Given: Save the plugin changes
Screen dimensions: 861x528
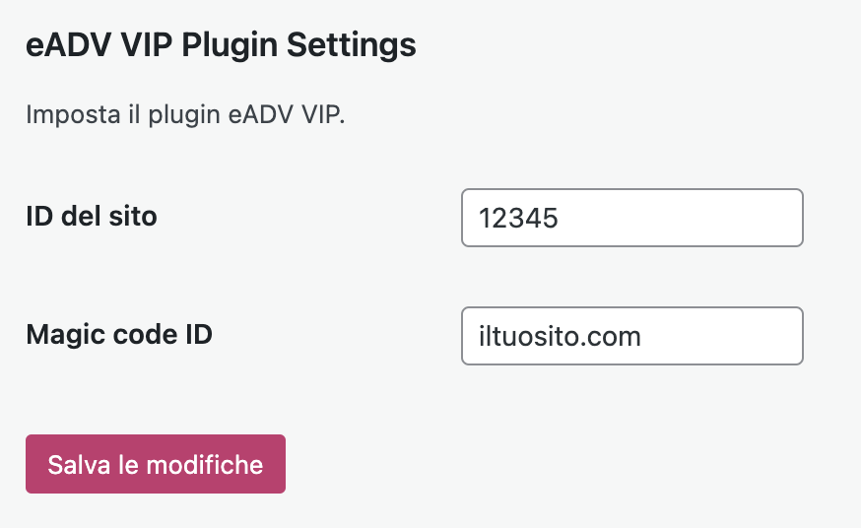Looking at the screenshot, I should [x=156, y=464].
